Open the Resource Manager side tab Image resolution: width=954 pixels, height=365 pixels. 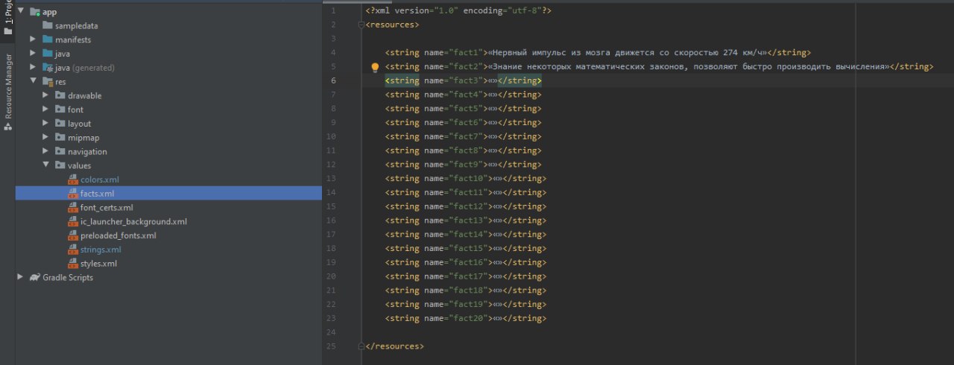pyautogui.click(x=7, y=92)
